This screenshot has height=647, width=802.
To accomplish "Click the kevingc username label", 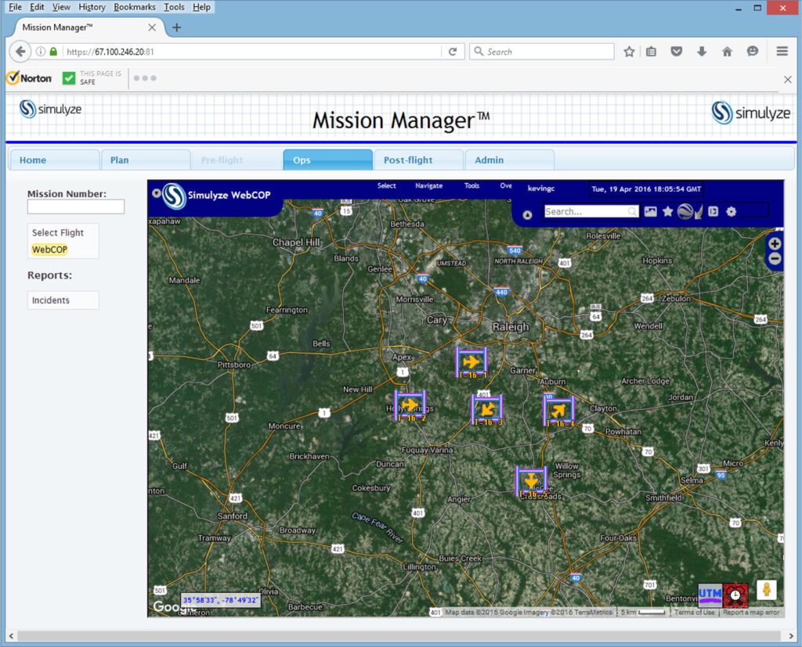I will point(541,189).
